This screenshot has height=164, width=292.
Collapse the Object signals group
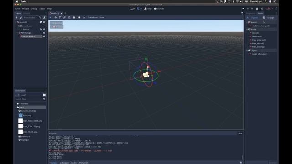(247, 51)
